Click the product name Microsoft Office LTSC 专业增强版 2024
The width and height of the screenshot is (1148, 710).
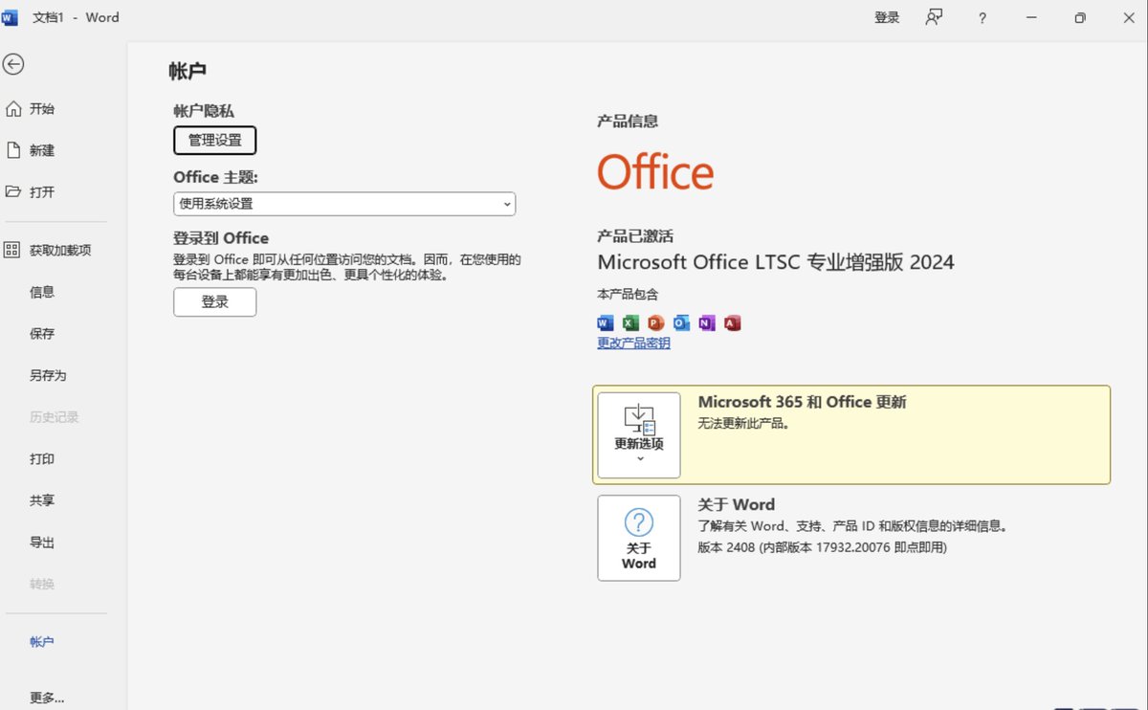point(776,262)
